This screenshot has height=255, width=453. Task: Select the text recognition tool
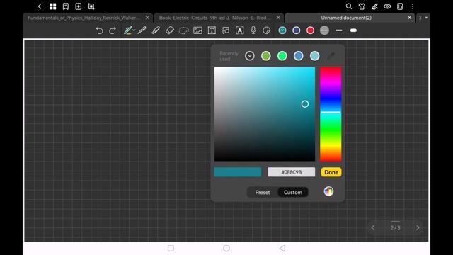[239, 30]
